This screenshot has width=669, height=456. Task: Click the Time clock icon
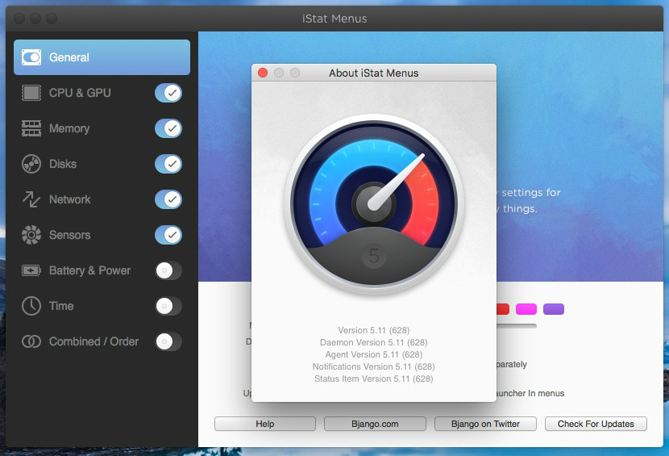pos(31,306)
